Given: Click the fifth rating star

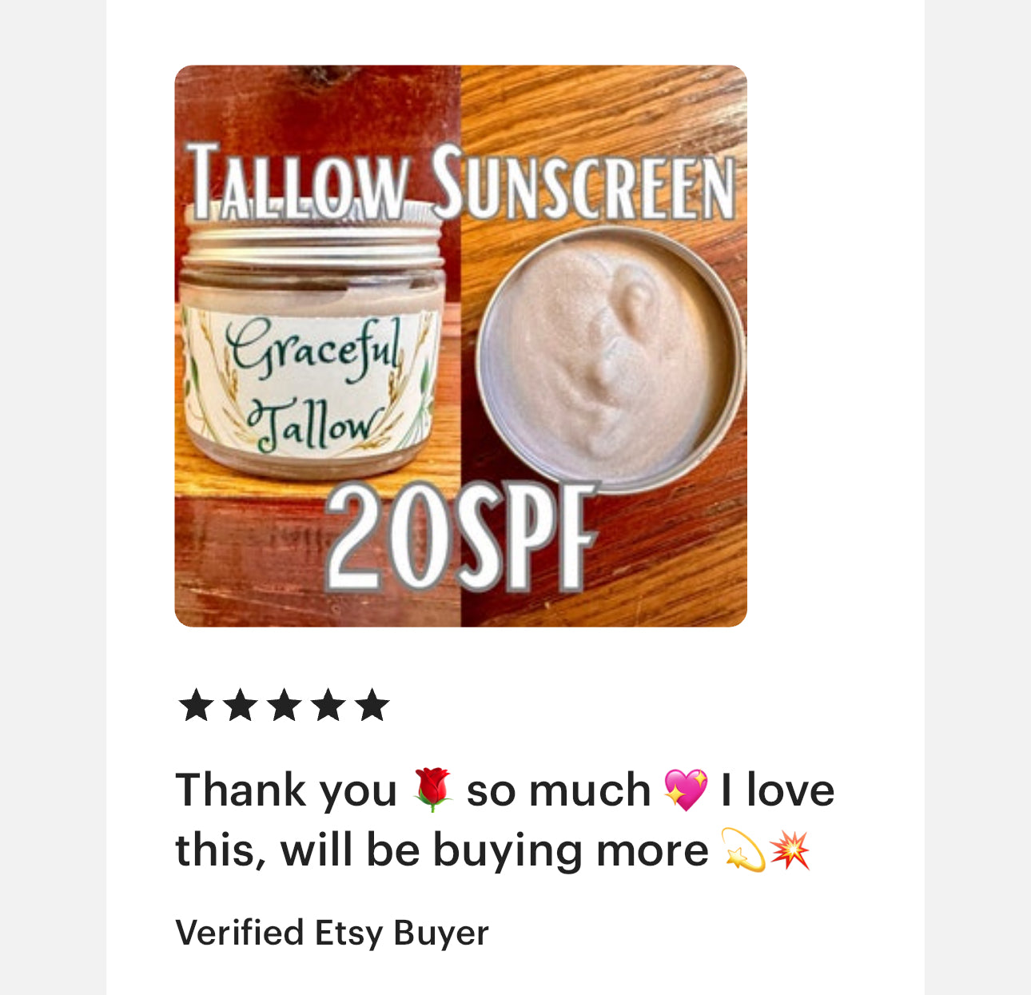Looking at the screenshot, I should pyautogui.click(x=372, y=706).
